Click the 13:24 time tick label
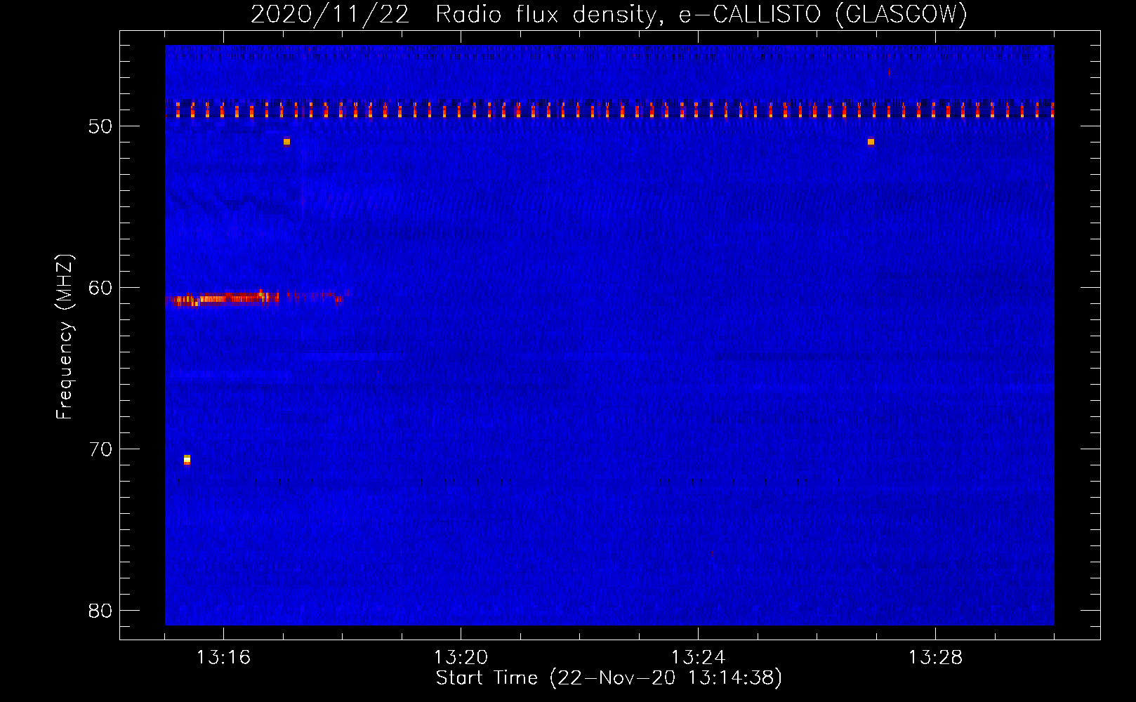Screen dimensions: 1136x702 coord(698,658)
